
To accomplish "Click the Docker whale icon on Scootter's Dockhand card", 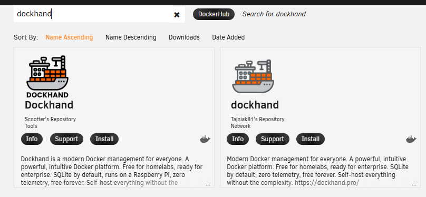I will 205,140.
